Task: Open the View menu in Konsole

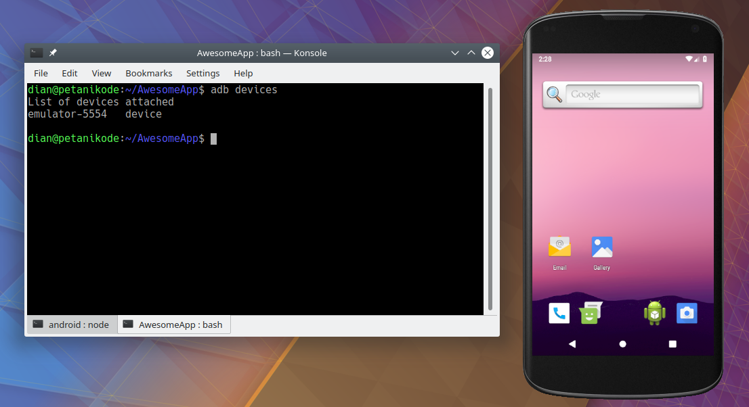Action: tap(102, 74)
